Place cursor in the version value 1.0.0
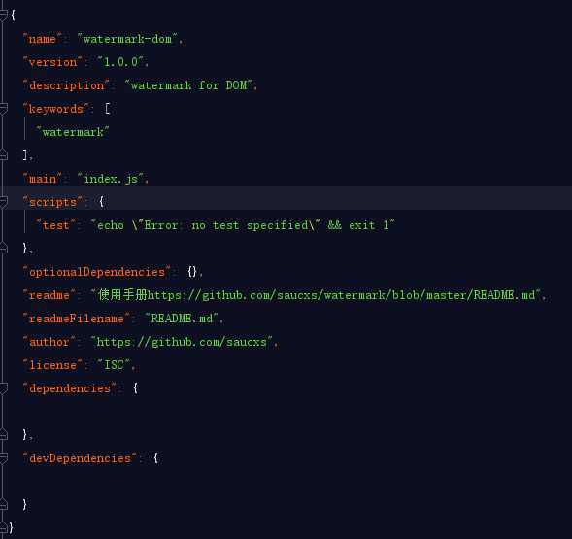This screenshot has width=572, height=539. coord(120,62)
